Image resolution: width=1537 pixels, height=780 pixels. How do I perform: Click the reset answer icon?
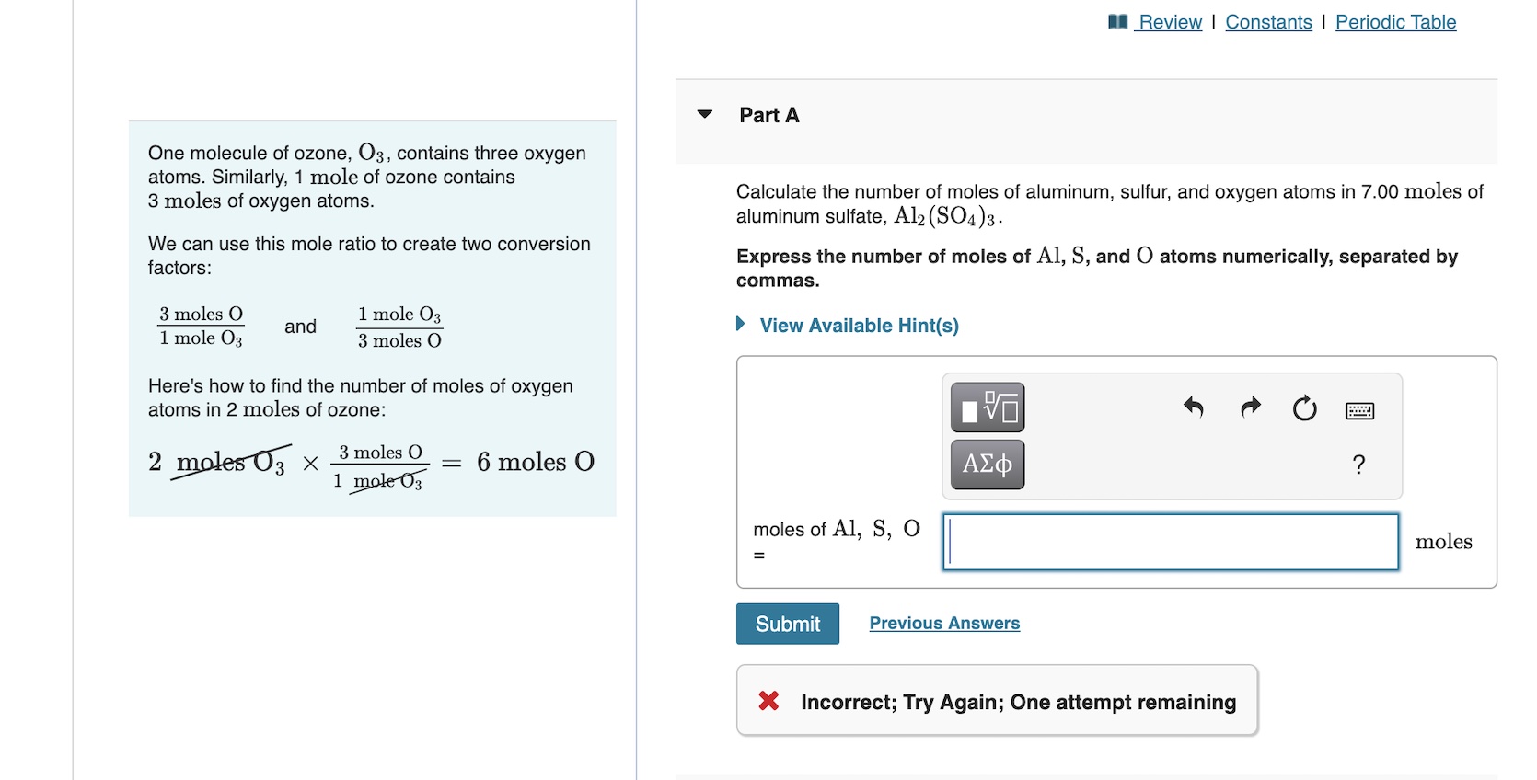(1304, 409)
